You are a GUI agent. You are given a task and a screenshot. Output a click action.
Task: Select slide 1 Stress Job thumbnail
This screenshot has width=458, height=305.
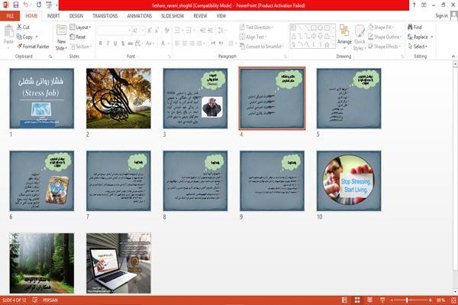[x=42, y=99]
